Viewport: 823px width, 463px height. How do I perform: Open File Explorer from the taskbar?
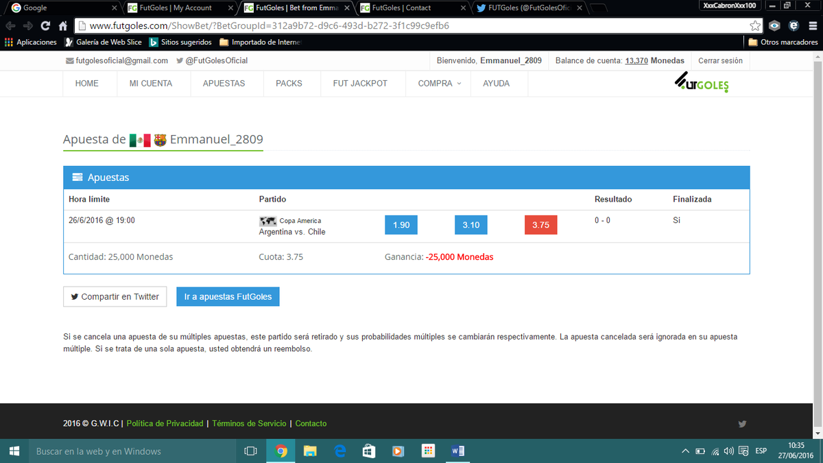point(310,451)
